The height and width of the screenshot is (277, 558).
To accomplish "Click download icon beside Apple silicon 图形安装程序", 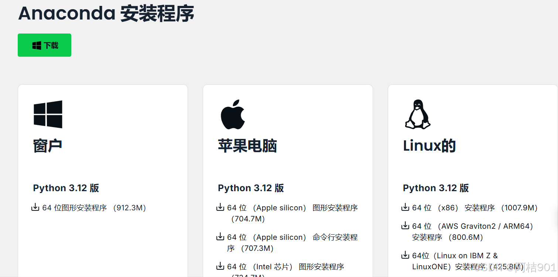I will 220,207.
